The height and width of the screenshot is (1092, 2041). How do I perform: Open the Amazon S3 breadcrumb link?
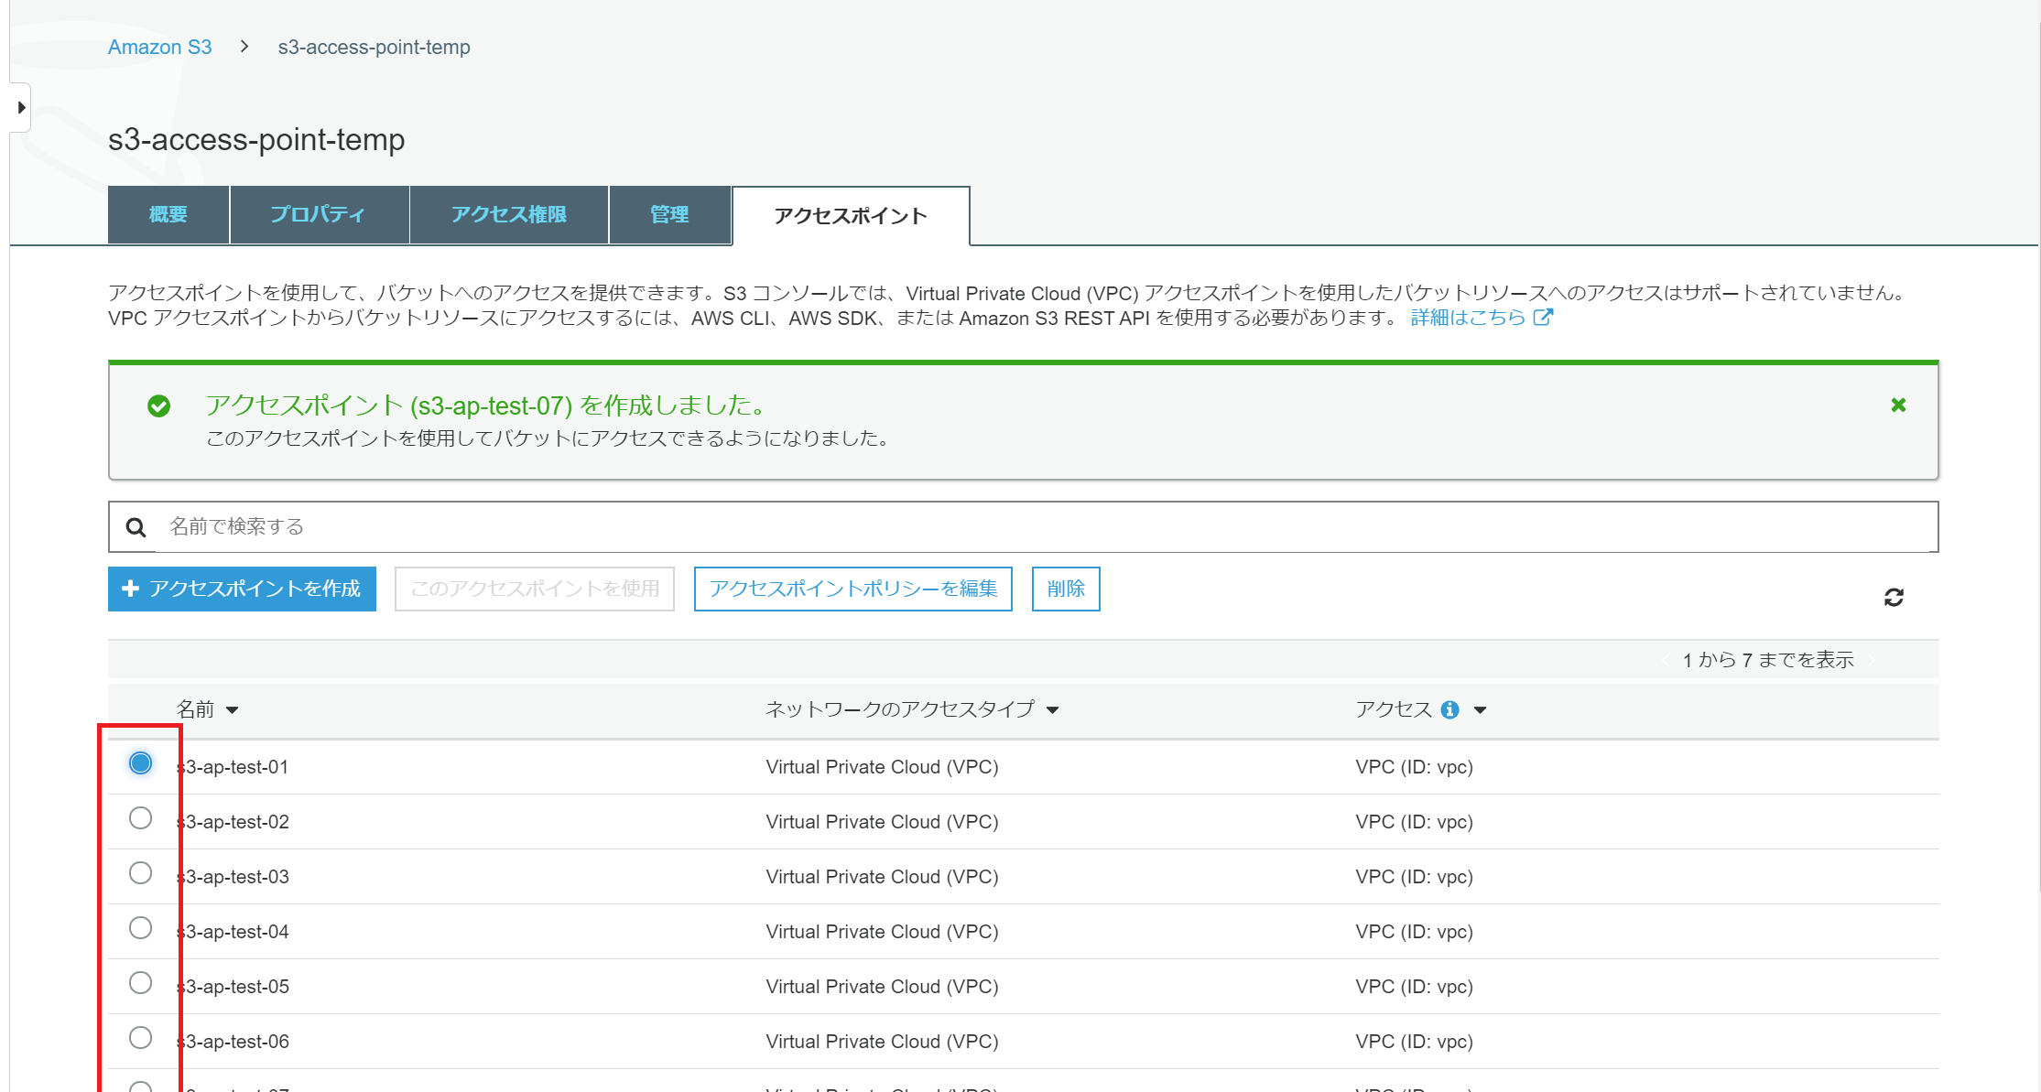click(159, 47)
